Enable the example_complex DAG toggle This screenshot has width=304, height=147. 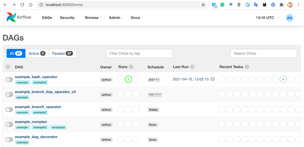click(x=9, y=125)
